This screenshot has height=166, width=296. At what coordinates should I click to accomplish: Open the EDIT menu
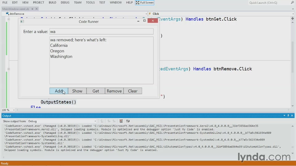tap(15, 2)
